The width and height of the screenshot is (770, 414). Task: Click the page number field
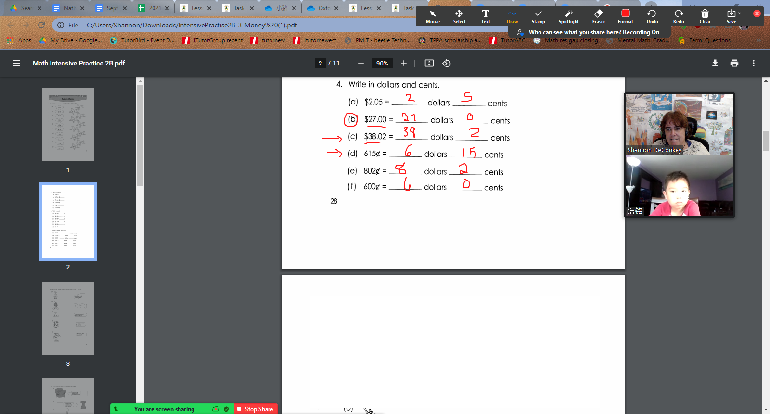tap(321, 63)
